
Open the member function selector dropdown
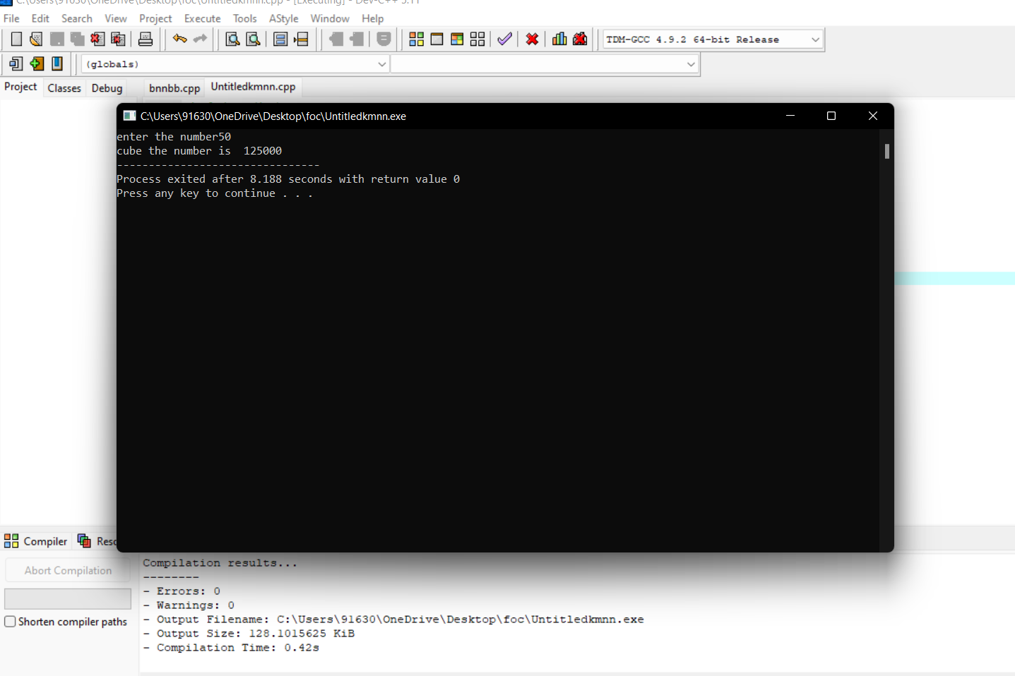[690, 64]
